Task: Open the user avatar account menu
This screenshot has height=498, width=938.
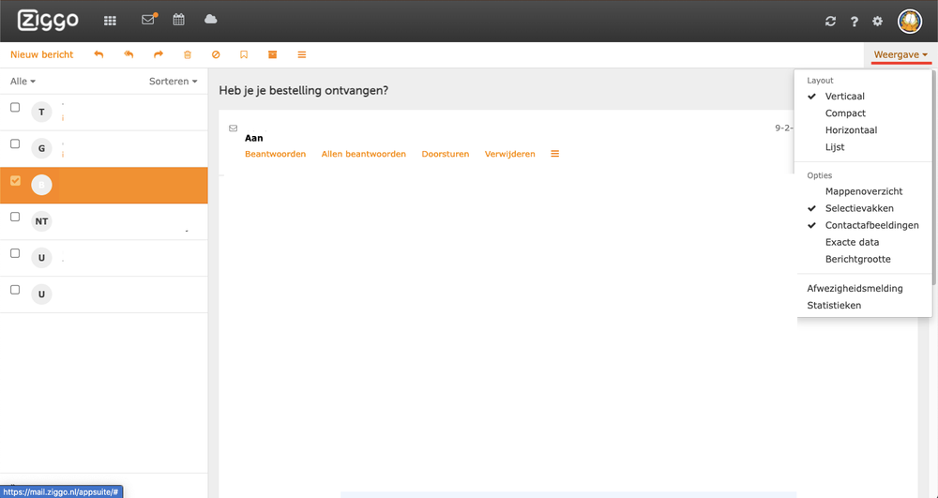Action: pos(909,21)
